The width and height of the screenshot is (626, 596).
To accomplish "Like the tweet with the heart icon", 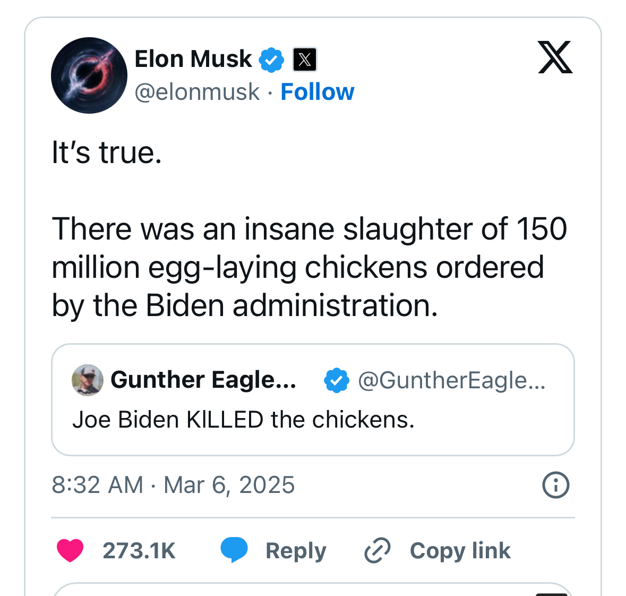I will (x=70, y=550).
